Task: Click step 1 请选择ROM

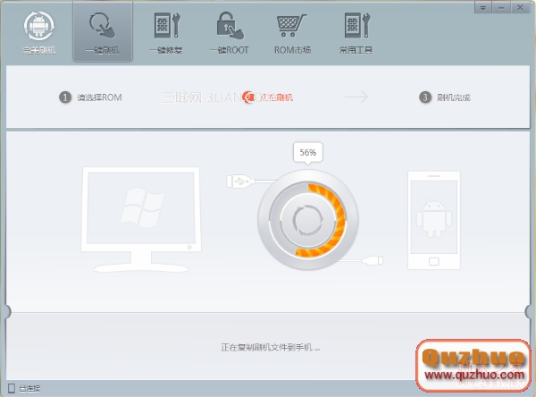Action: (90, 97)
